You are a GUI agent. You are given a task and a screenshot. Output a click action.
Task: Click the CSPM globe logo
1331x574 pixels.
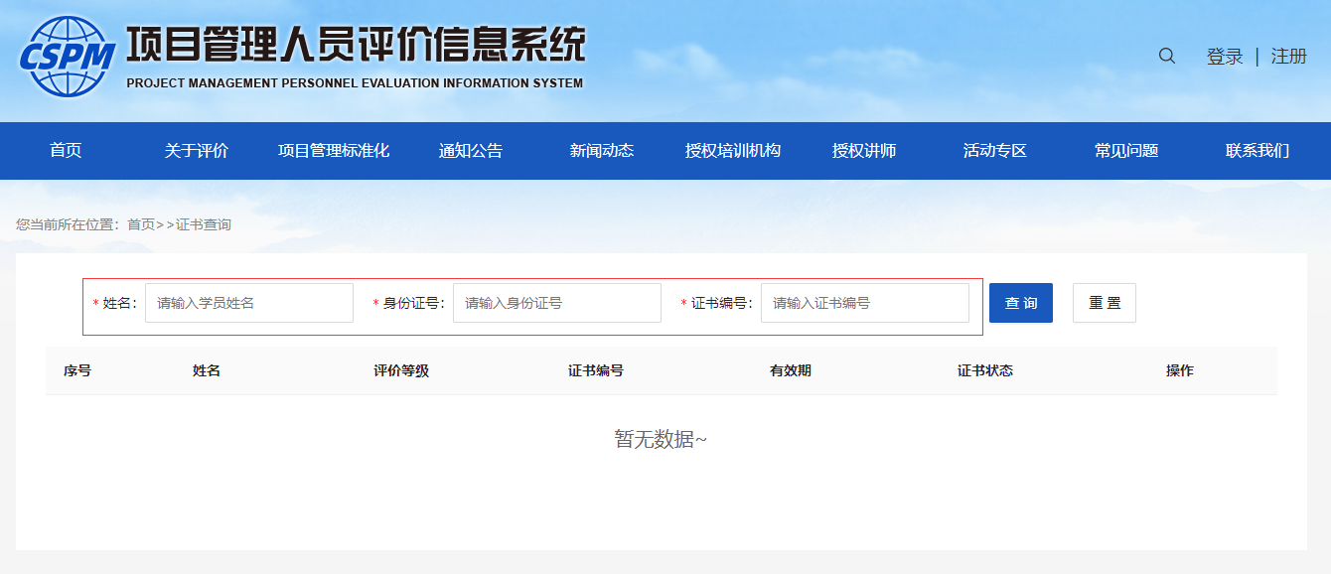[68, 57]
